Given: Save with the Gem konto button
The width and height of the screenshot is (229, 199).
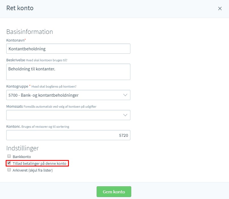Looking at the screenshot, I should click(x=114, y=192).
